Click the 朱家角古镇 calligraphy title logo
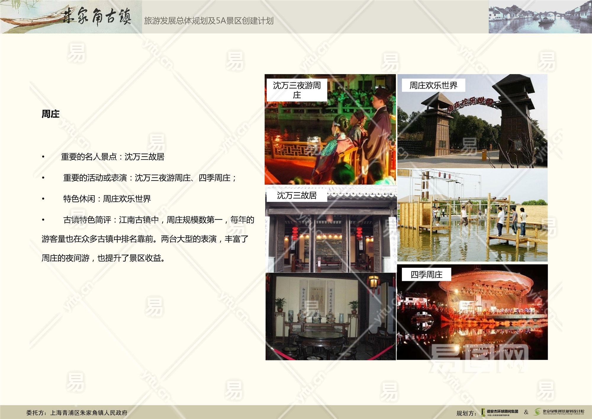 point(98,16)
